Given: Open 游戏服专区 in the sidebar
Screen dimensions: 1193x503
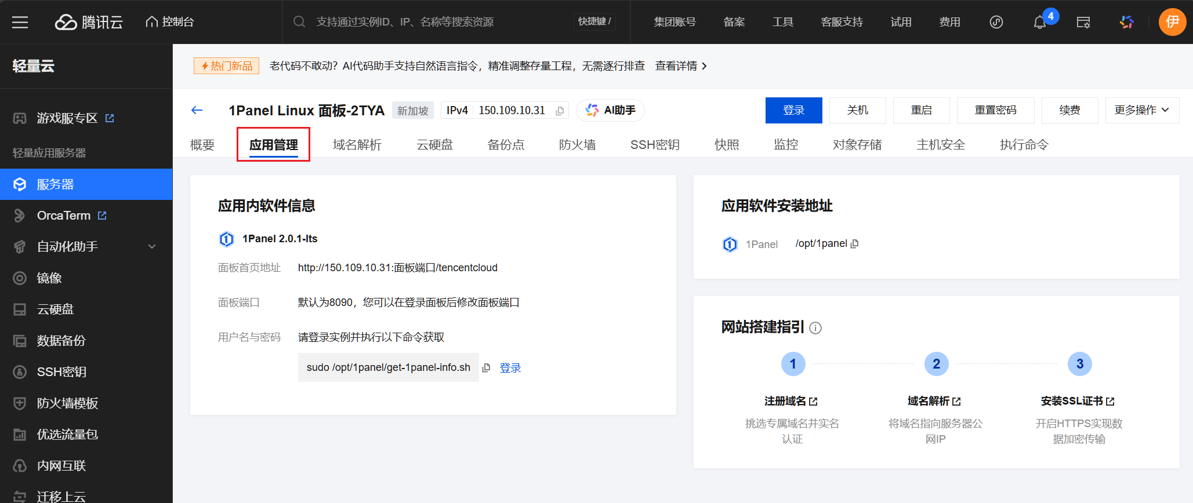Looking at the screenshot, I should 67,118.
